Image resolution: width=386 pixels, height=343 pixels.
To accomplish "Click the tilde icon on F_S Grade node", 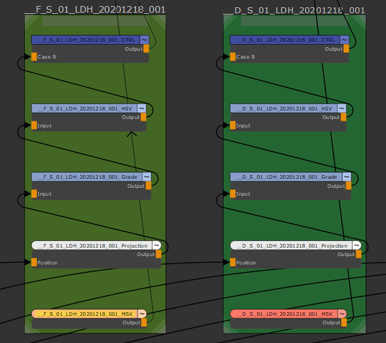I will pyautogui.click(x=147, y=177).
